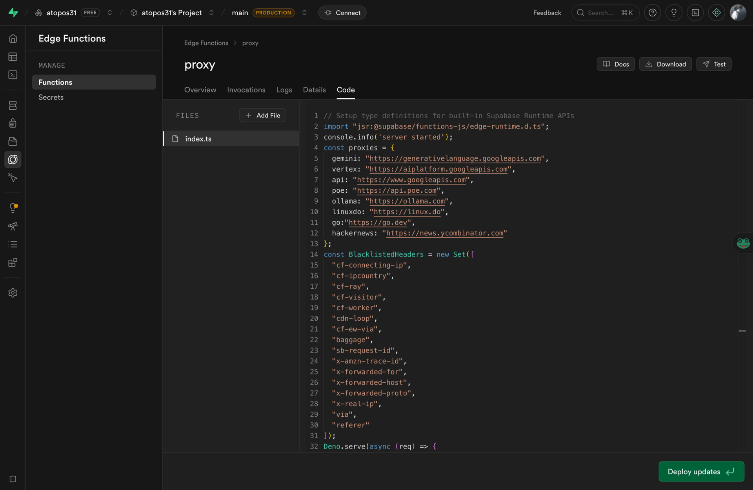The image size is (753, 490).
Task: Collapse sidebar with bottom-left panel icon
Action: [x=13, y=479]
